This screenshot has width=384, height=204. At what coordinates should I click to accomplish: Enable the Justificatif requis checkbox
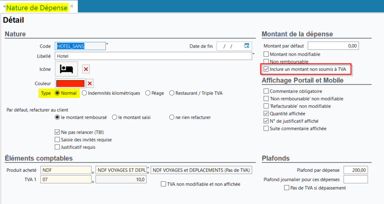(x=58, y=147)
